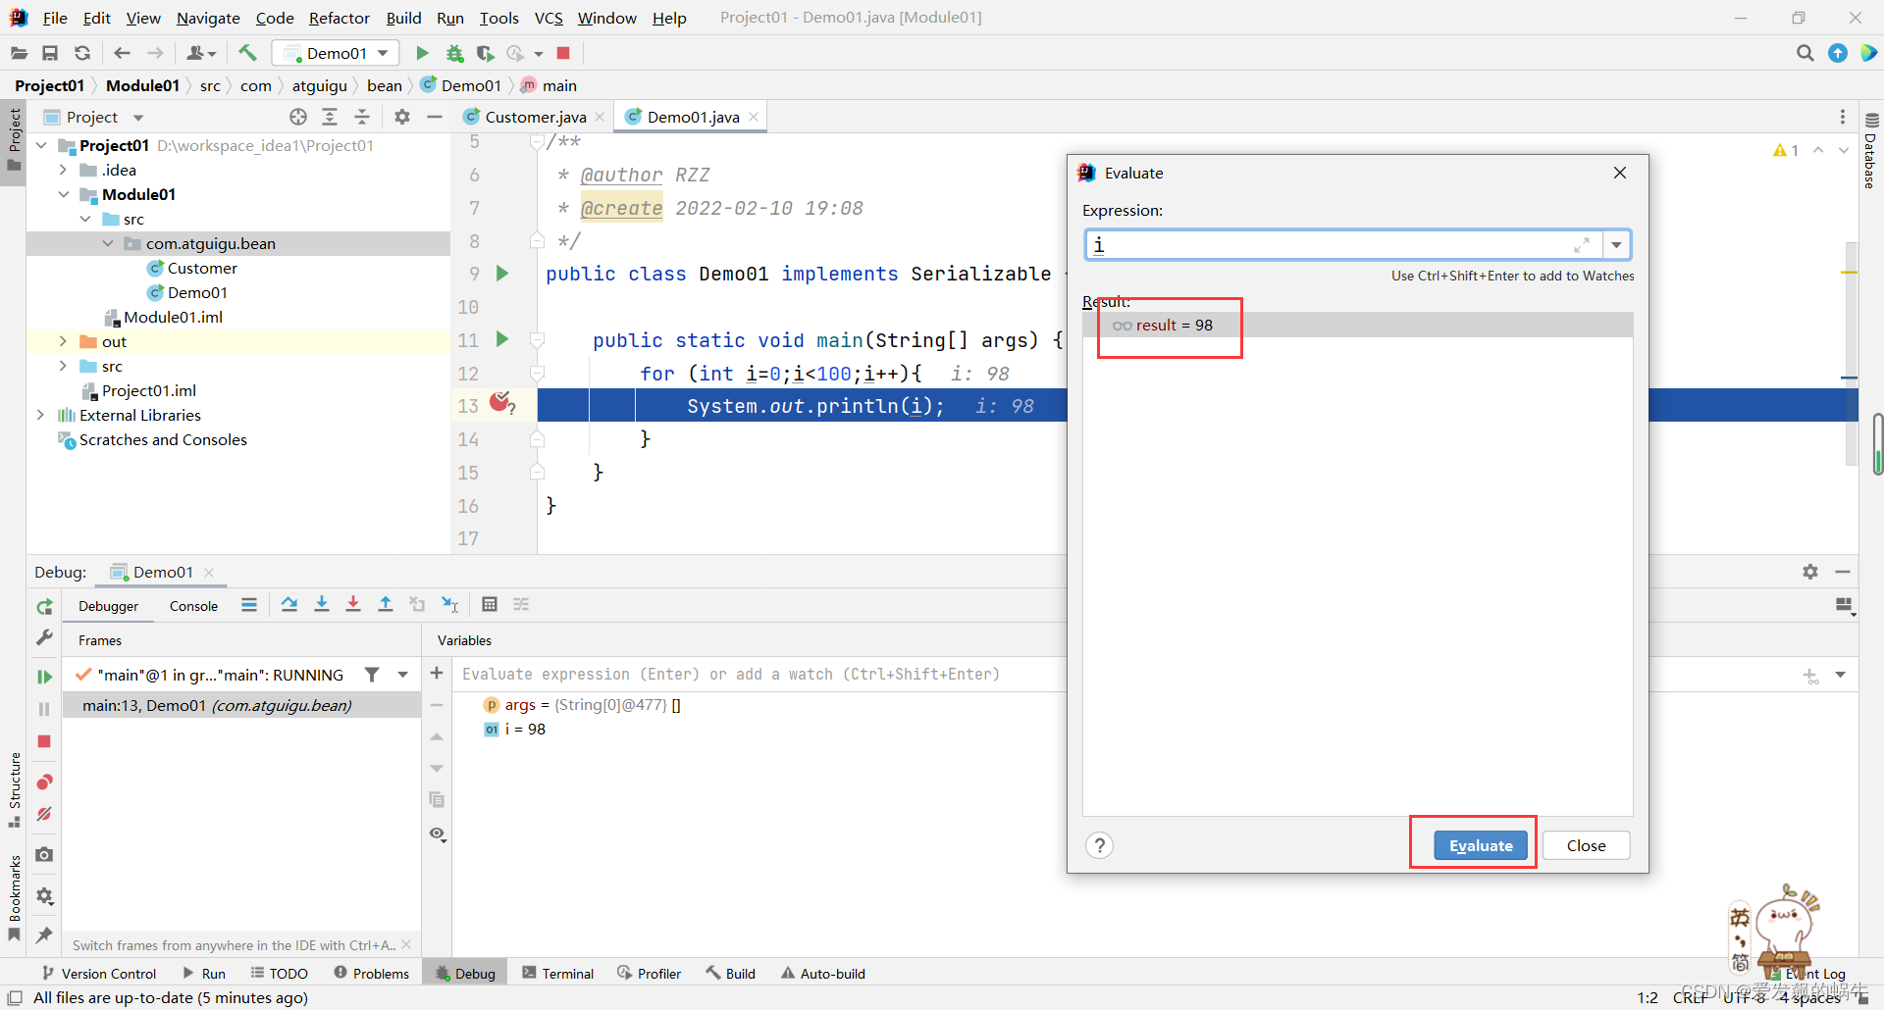Click the Build Project hammer icon

coord(247,53)
